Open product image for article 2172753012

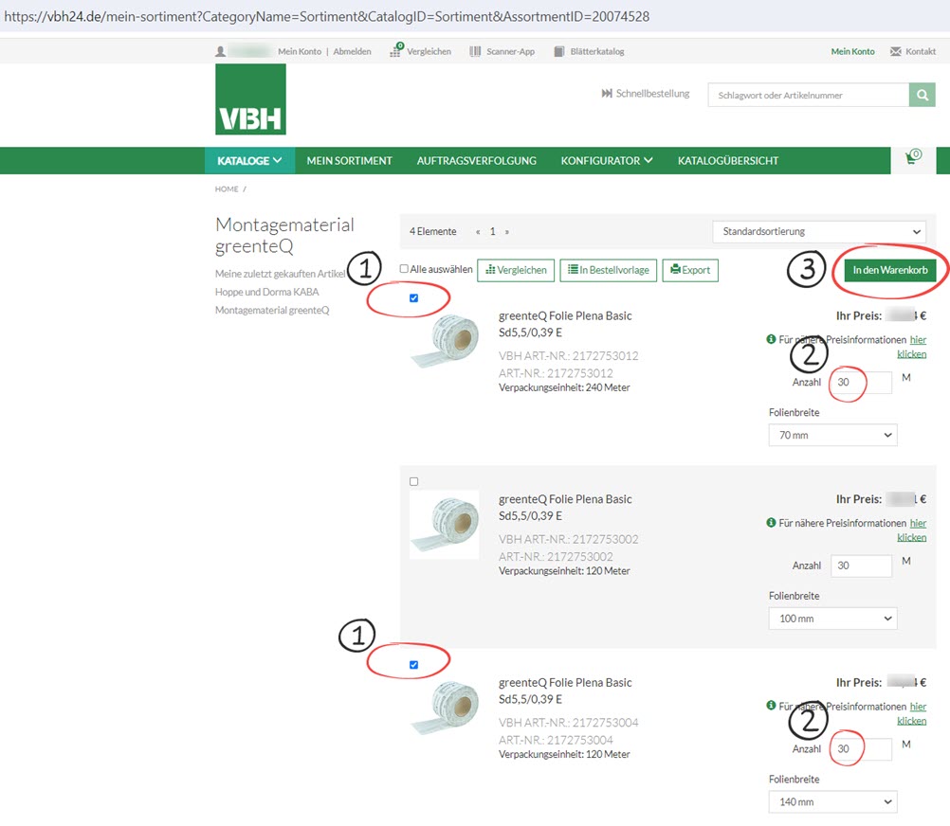click(445, 341)
